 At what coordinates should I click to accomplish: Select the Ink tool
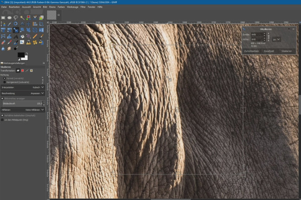16,42
